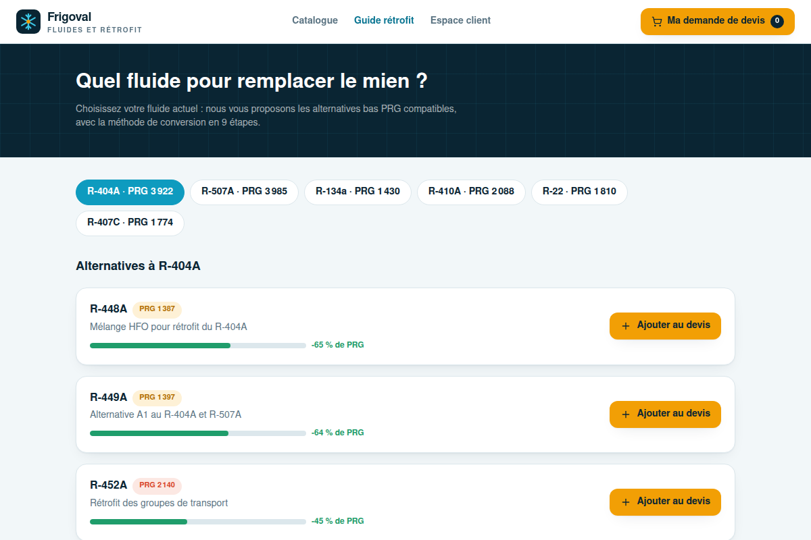The height and width of the screenshot is (540, 811).
Task: Click the PRG 1397 badge
Action: pos(157,398)
